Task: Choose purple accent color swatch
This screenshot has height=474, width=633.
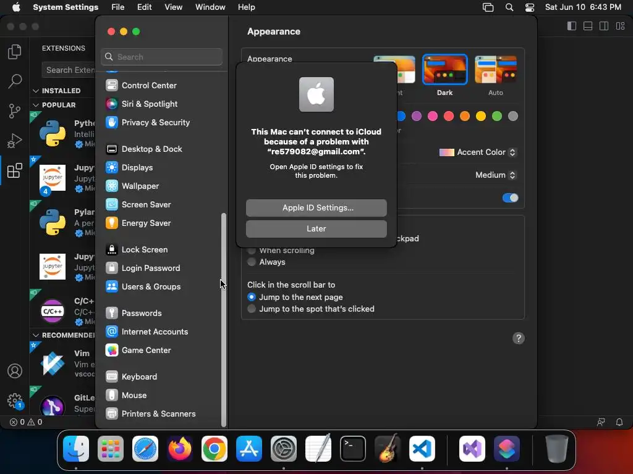Action: click(416, 117)
